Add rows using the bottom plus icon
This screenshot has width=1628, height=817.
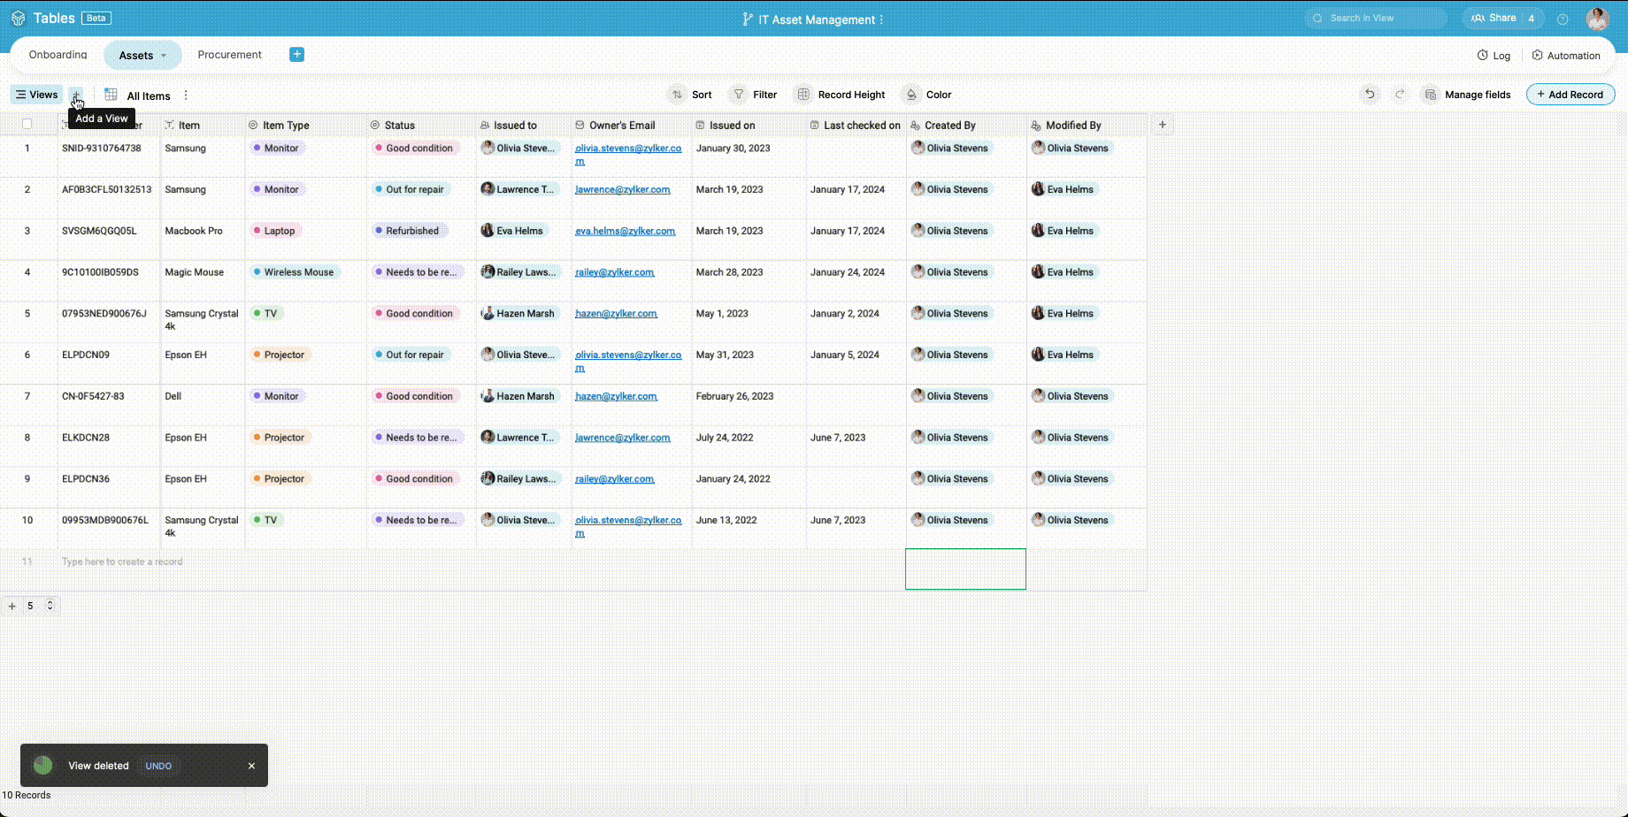click(x=12, y=606)
